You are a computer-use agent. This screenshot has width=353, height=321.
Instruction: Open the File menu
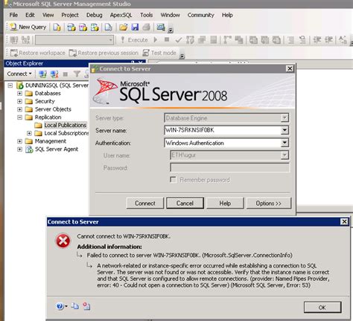[x=13, y=15]
